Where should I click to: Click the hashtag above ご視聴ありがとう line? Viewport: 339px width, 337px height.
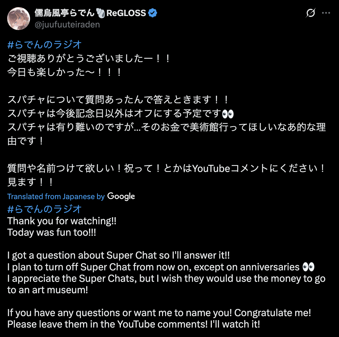click(x=45, y=45)
